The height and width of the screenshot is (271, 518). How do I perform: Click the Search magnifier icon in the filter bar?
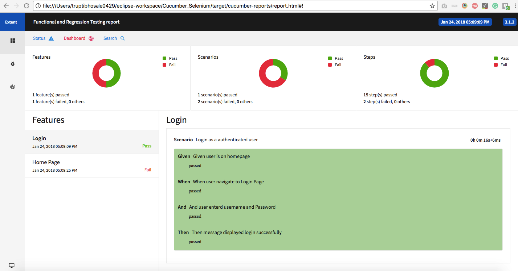click(122, 38)
